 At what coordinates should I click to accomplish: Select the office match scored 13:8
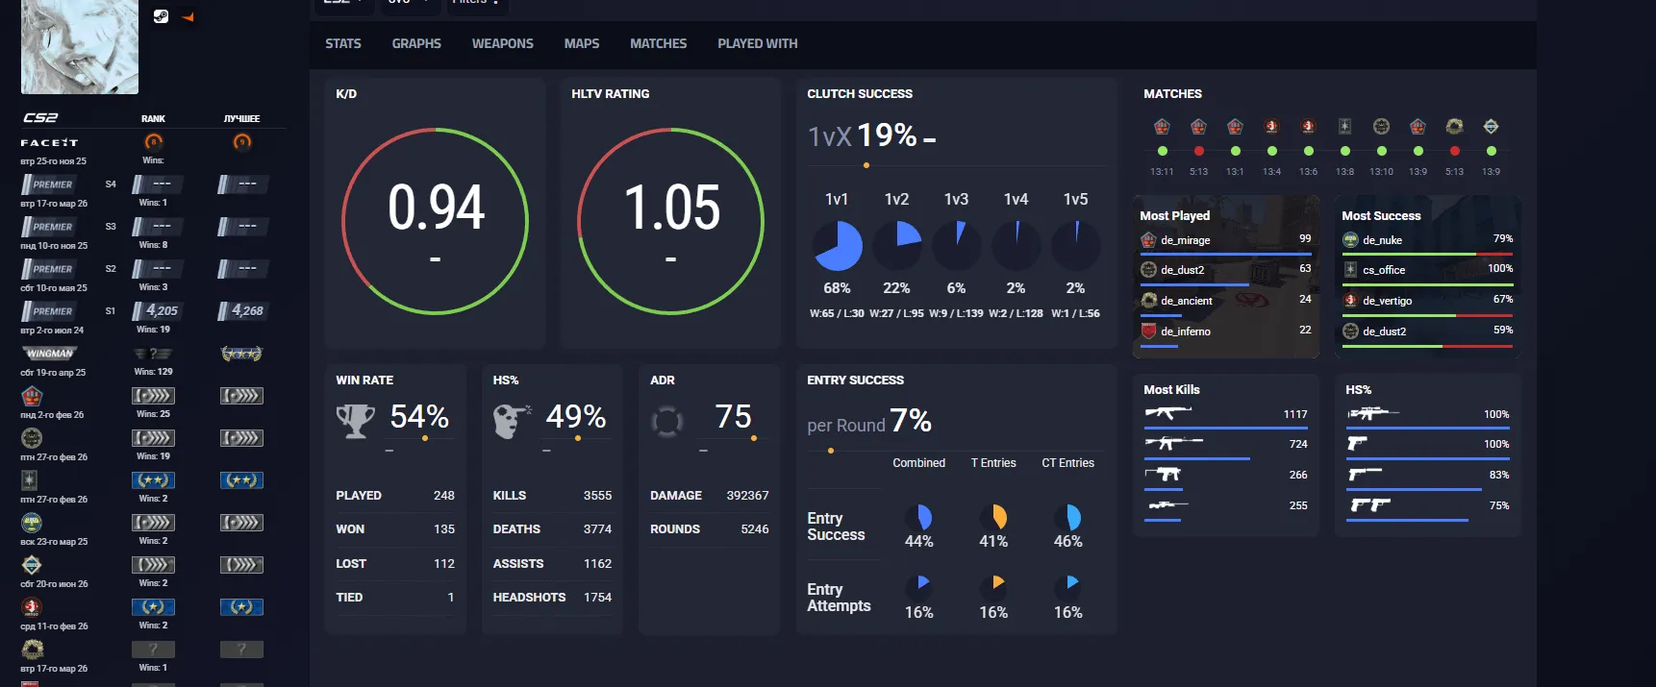click(1344, 149)
